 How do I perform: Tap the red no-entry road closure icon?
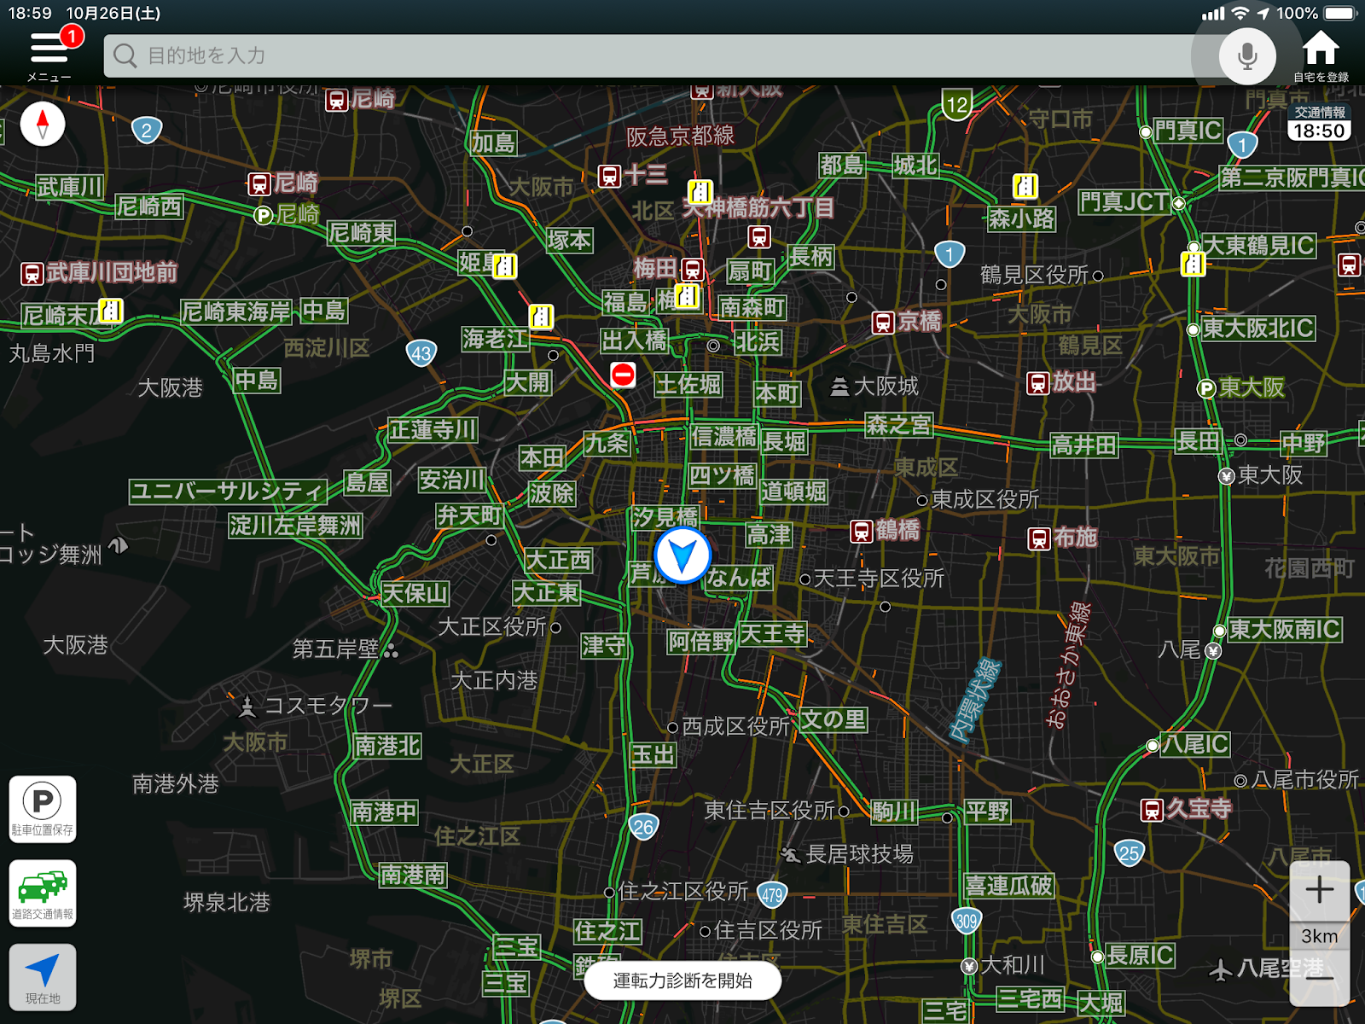click(623, 375)
